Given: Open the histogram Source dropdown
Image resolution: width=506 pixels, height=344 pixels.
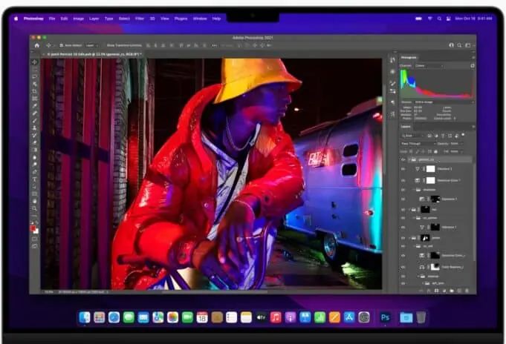Looking at the screenshot, I should point(444,102).
